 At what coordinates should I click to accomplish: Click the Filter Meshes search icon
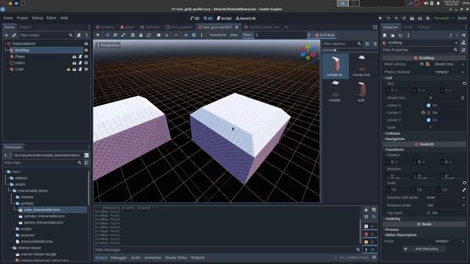(x=359, y=44)
